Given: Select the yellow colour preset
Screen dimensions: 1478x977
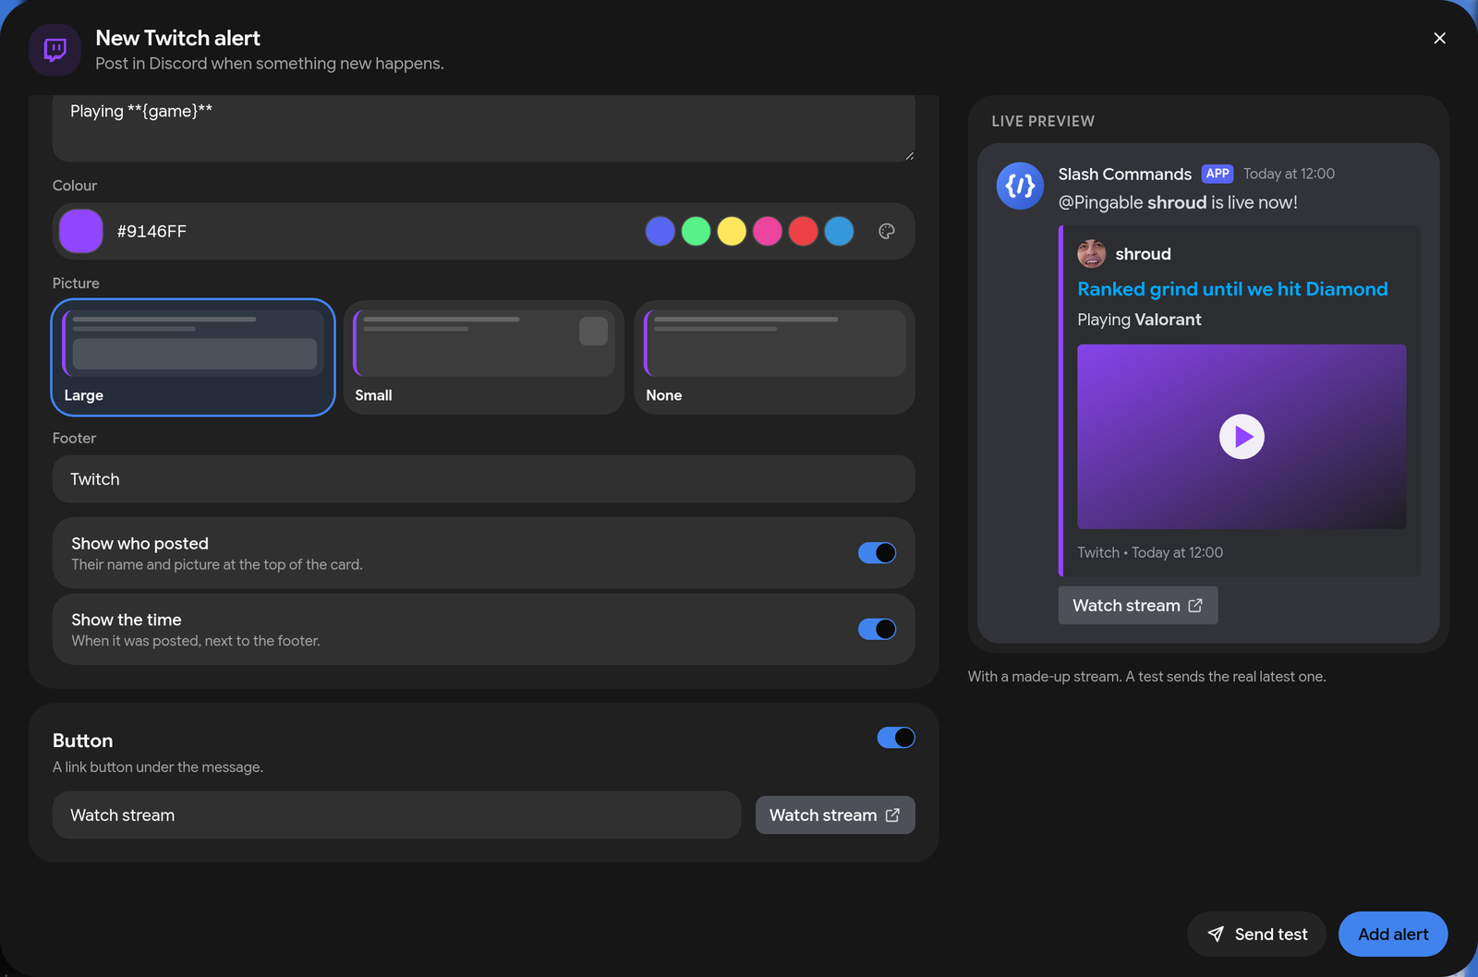Looking at the screenshot, I should click(732, 231).
